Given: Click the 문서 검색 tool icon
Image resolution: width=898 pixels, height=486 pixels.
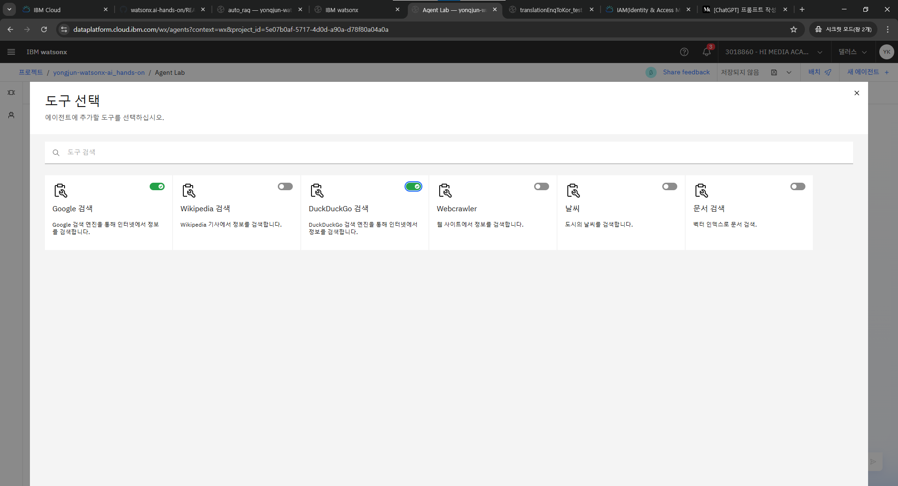Looking at the screenshot, I should click(702, 191).
